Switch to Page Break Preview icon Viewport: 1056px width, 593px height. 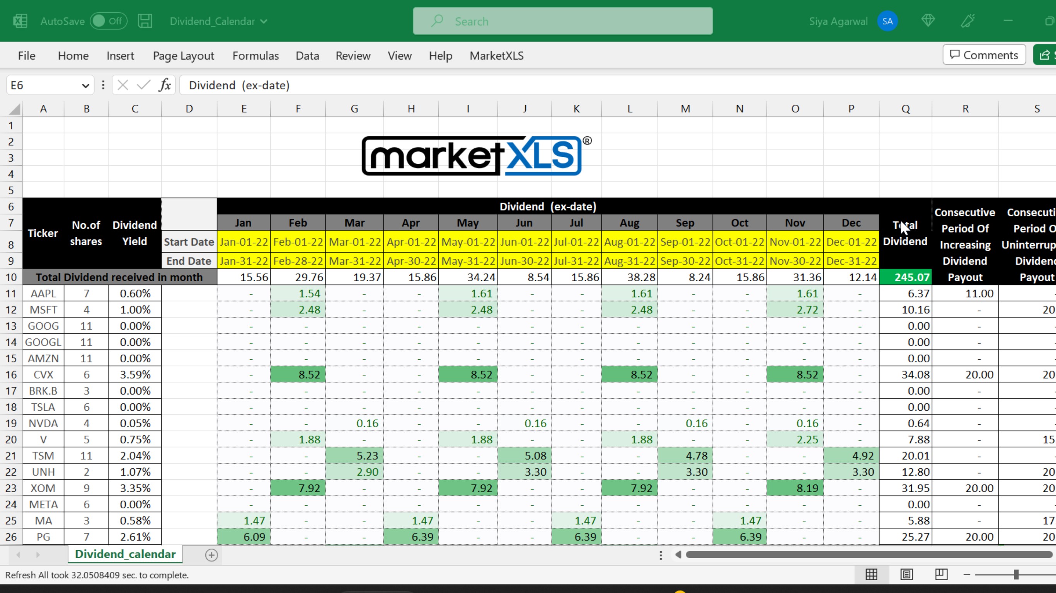pyautogui.click(x=941, y=574)
